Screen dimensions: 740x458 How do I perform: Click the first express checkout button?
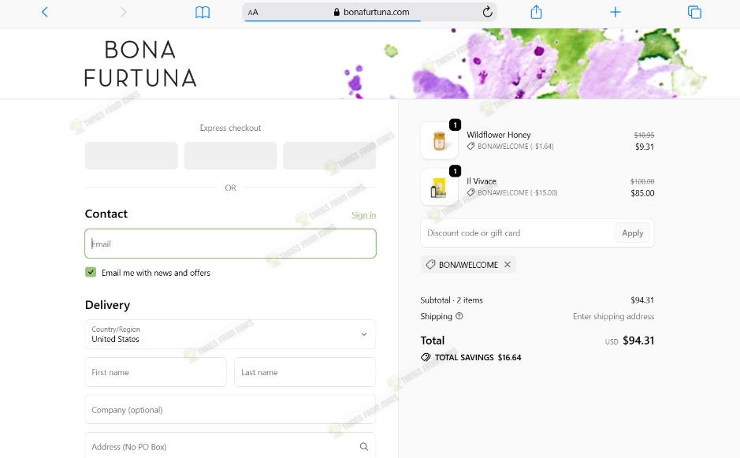[x=131, y=155]
